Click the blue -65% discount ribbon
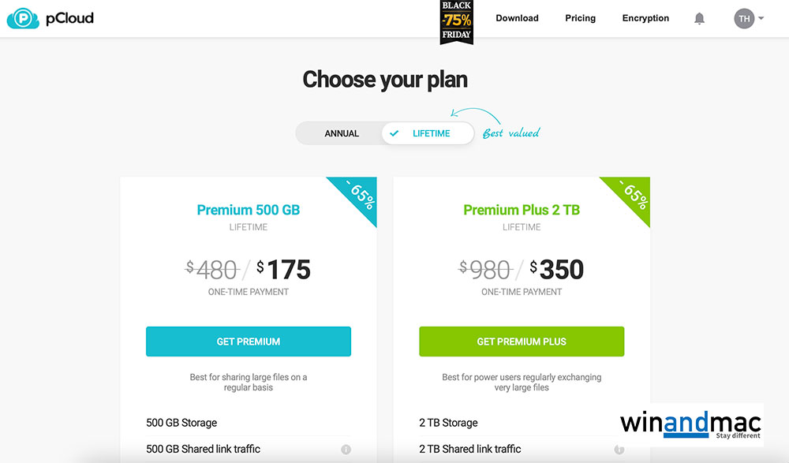Screen dimensions: 789x463 click(359, 195)
